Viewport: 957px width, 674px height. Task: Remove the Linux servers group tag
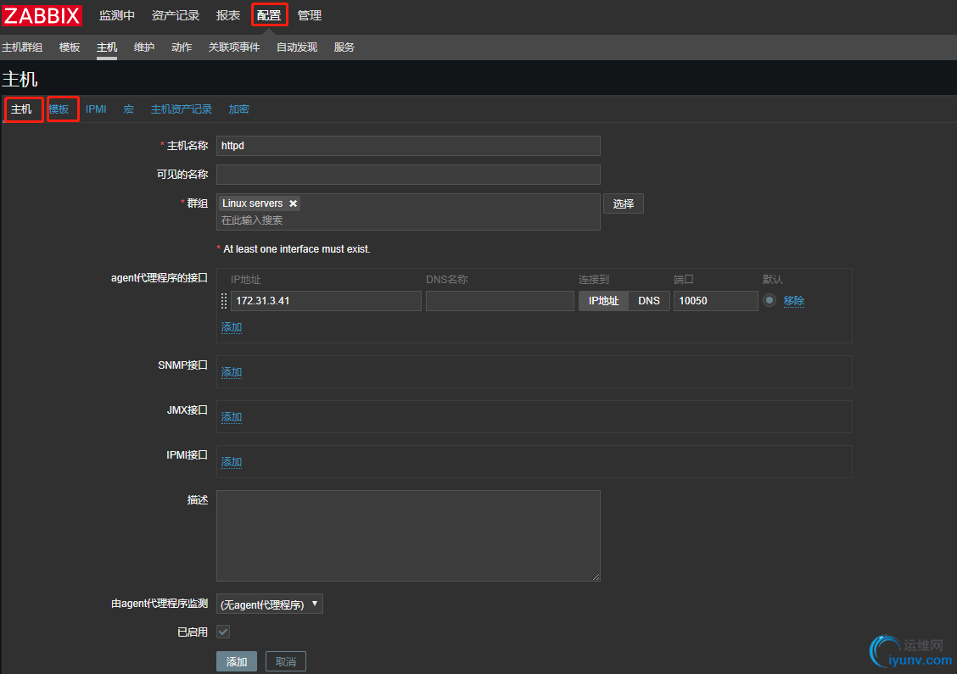point(294,203)
